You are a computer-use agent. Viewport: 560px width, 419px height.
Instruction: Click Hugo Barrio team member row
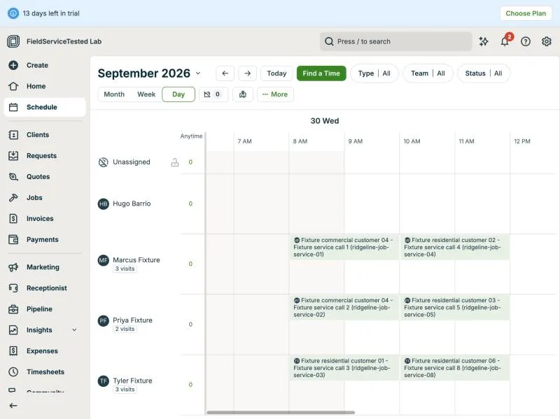point(132,204)
